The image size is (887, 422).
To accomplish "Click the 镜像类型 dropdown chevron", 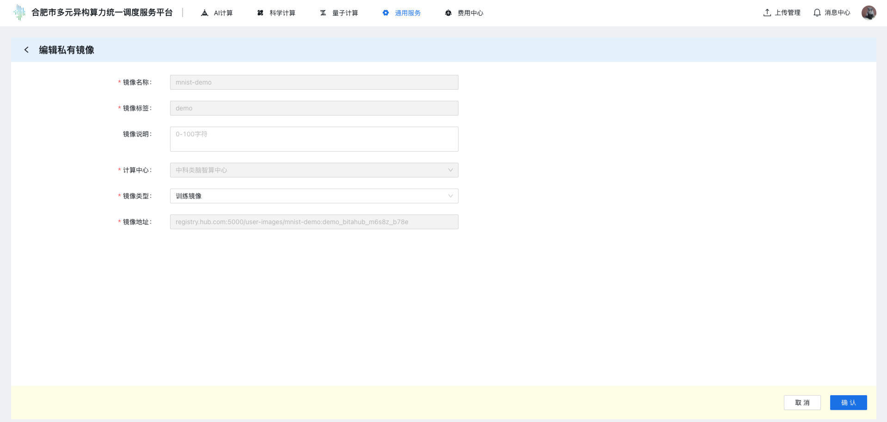I will 450,196.
